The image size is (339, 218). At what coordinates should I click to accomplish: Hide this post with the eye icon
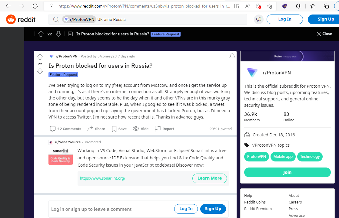click(141, 129)
